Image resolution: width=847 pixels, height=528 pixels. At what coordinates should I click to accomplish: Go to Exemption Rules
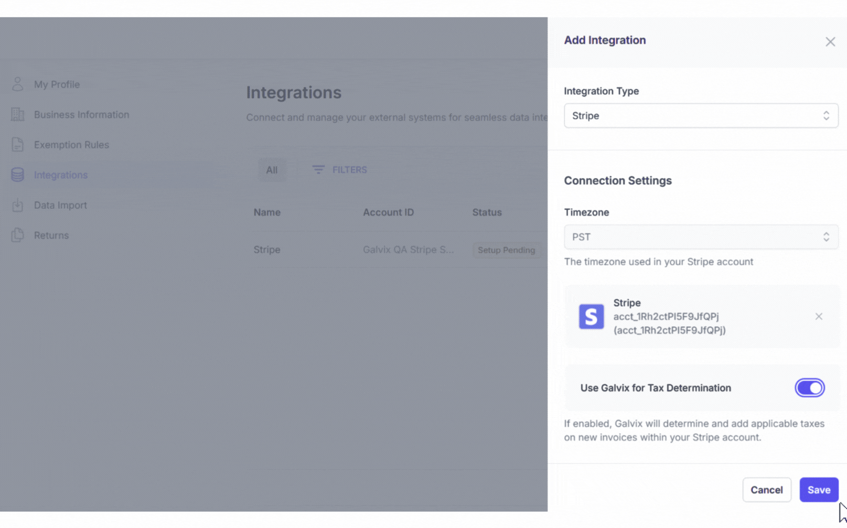[x=71, y=145]
